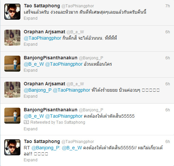Click Tao Sattaphong's avatar in the last tweet
Image resolution: width=174 pixels, height=166 pixels.
(x=12, y=147)
